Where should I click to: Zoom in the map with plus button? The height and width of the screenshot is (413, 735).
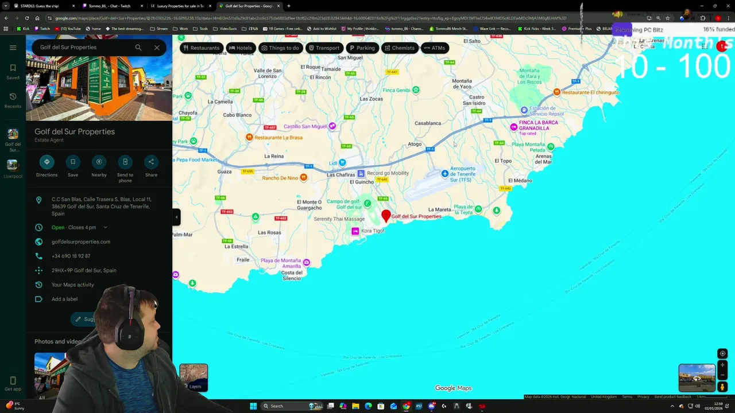click(x=722, y=365)
